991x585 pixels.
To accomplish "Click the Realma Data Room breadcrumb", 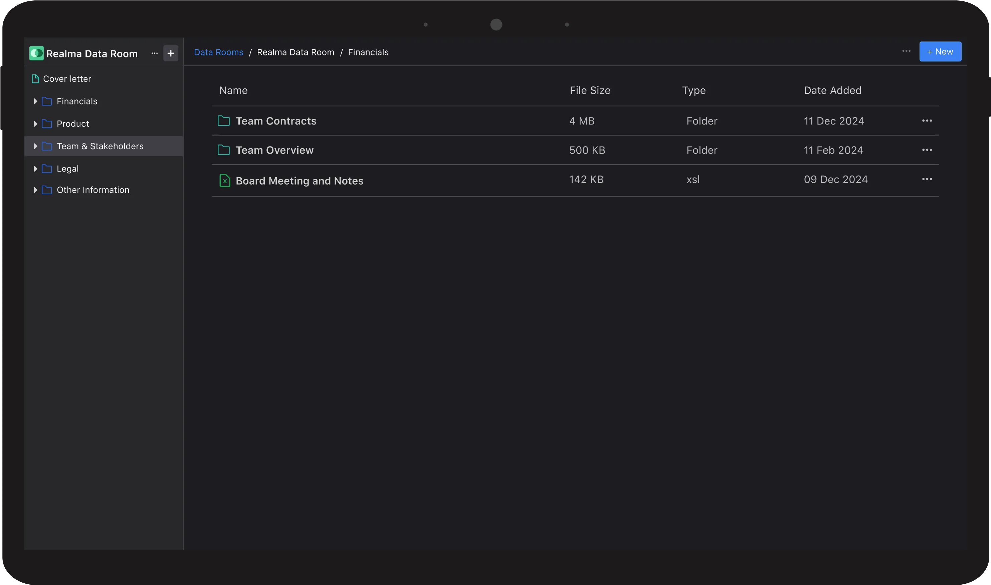I will [x=295, y=52].
